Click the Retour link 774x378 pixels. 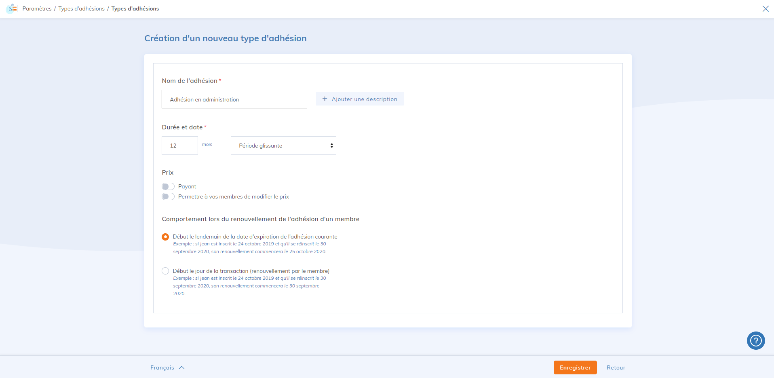point(616,367)
